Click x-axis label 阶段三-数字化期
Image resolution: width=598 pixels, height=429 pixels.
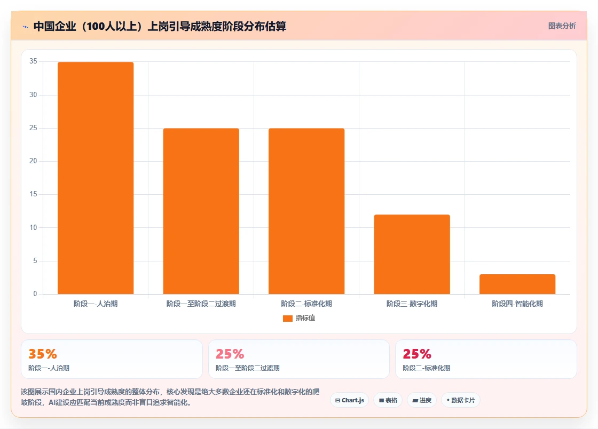(412, 304)
